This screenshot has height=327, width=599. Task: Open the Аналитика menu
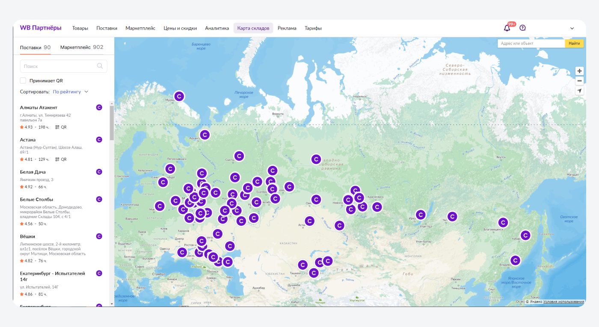[x=217, y=28]
